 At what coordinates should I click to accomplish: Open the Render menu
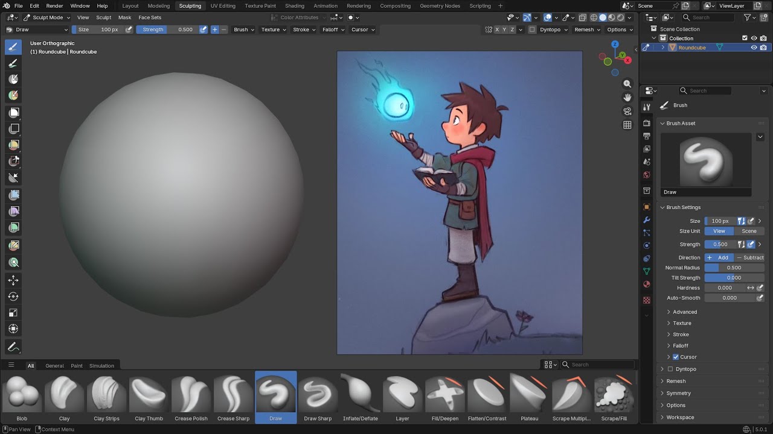[54, 5]
